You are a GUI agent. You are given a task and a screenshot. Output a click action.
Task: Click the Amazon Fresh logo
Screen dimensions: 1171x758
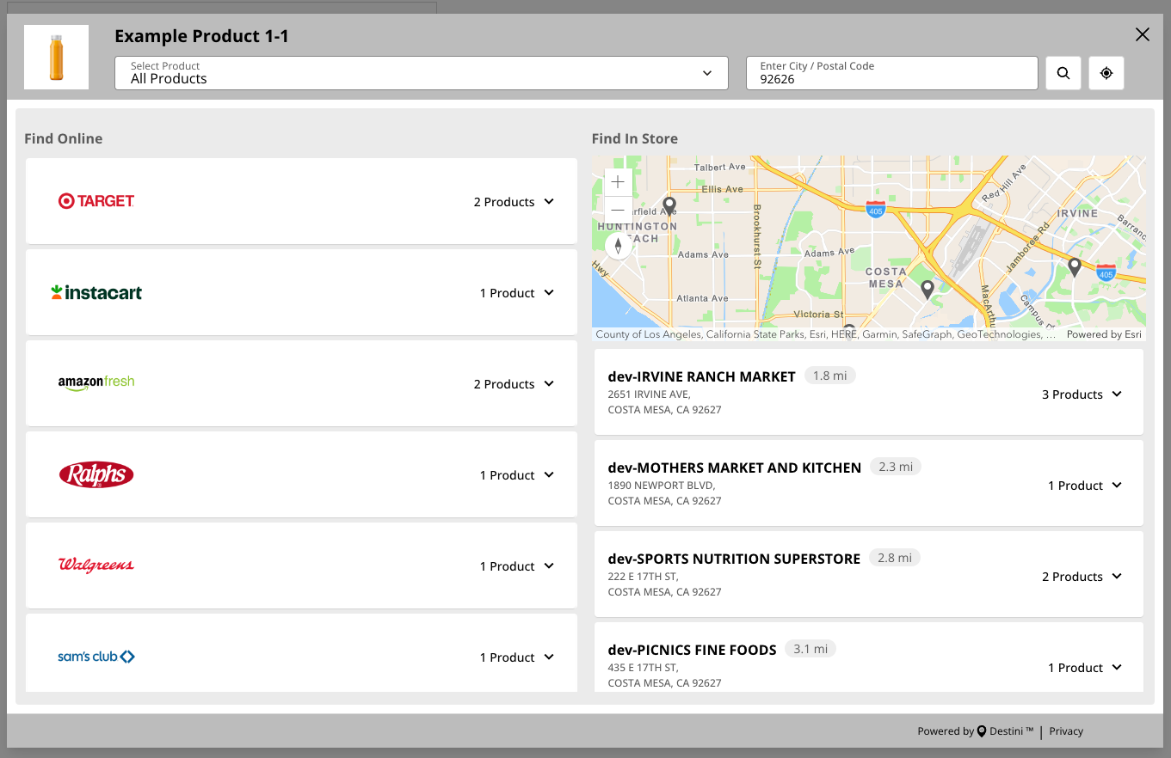96,383
